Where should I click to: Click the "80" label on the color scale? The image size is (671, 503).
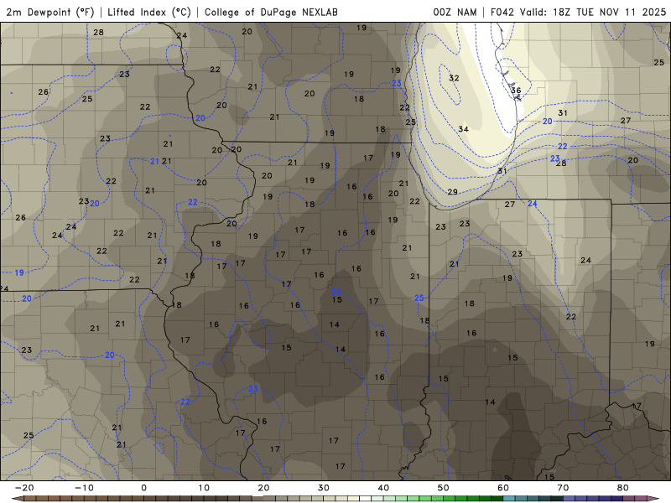pyautogui.click(x=622, y=488)
